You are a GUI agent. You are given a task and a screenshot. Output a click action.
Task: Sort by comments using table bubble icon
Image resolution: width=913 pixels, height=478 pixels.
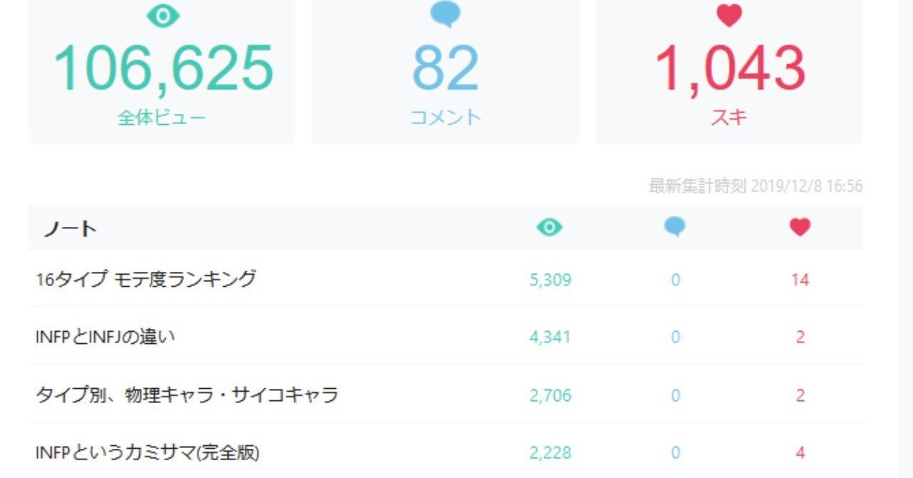click(675, 227)
